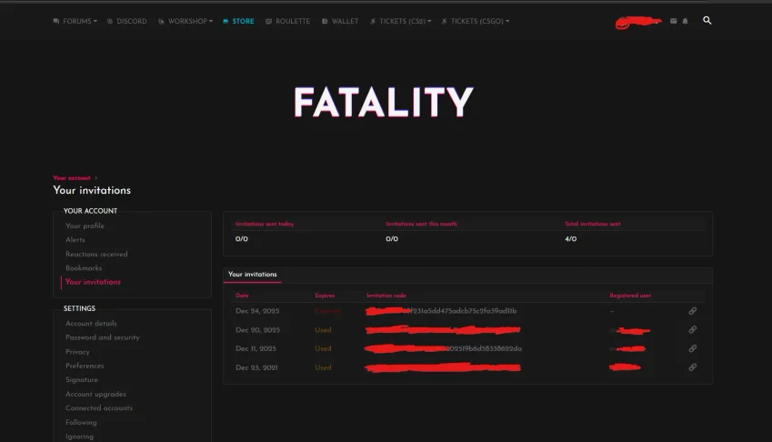Open Preferences settings

coord(85,366)
